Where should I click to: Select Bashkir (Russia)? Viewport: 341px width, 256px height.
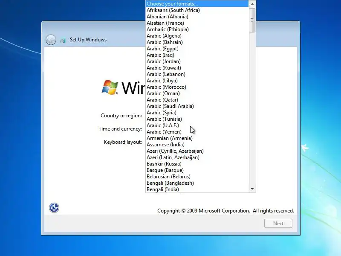point(197,164)
